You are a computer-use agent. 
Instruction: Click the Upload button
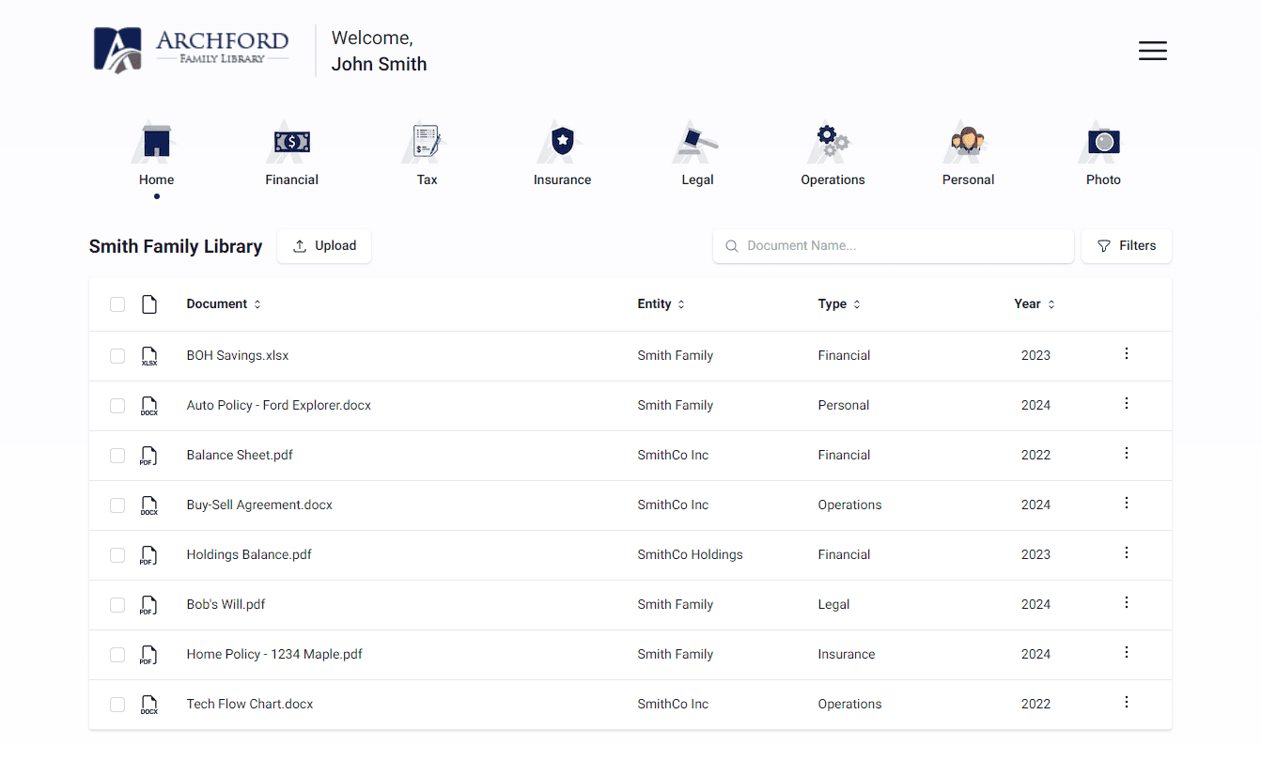tap(324, 245)
